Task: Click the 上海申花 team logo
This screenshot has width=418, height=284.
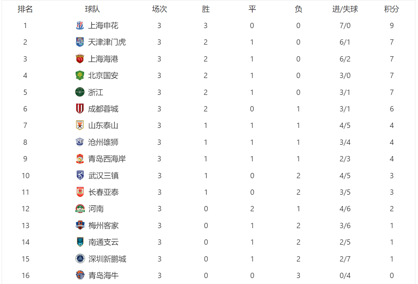Action: tap(80, 25)
